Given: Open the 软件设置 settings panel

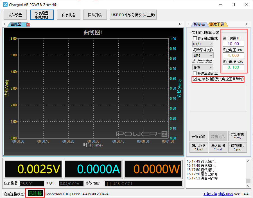Looking at the screenshot, I should click(x=15, y=15).
